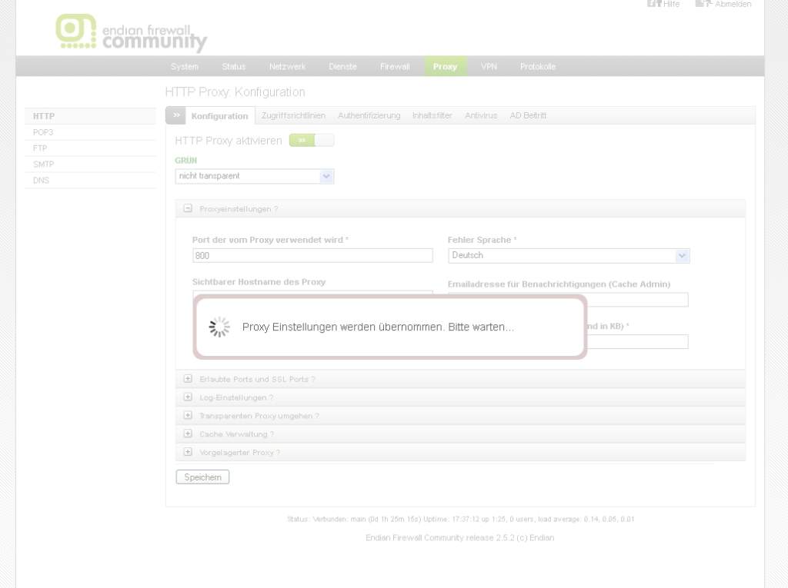The height and width of the screenshot is (588, 788).
Task: Click the double-arrow icon left of Konfiguration
Action: (176, 115)
